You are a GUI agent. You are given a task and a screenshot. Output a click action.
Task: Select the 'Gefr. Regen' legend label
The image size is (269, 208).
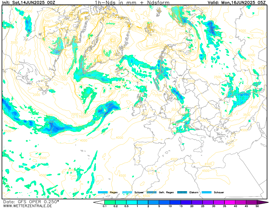tap(166, 192)
